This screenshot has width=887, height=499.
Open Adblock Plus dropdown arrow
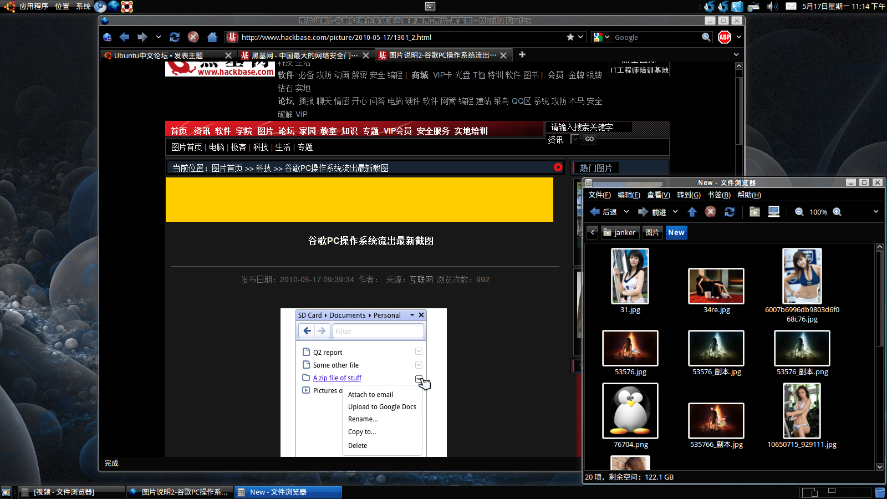tap(739, 37)
